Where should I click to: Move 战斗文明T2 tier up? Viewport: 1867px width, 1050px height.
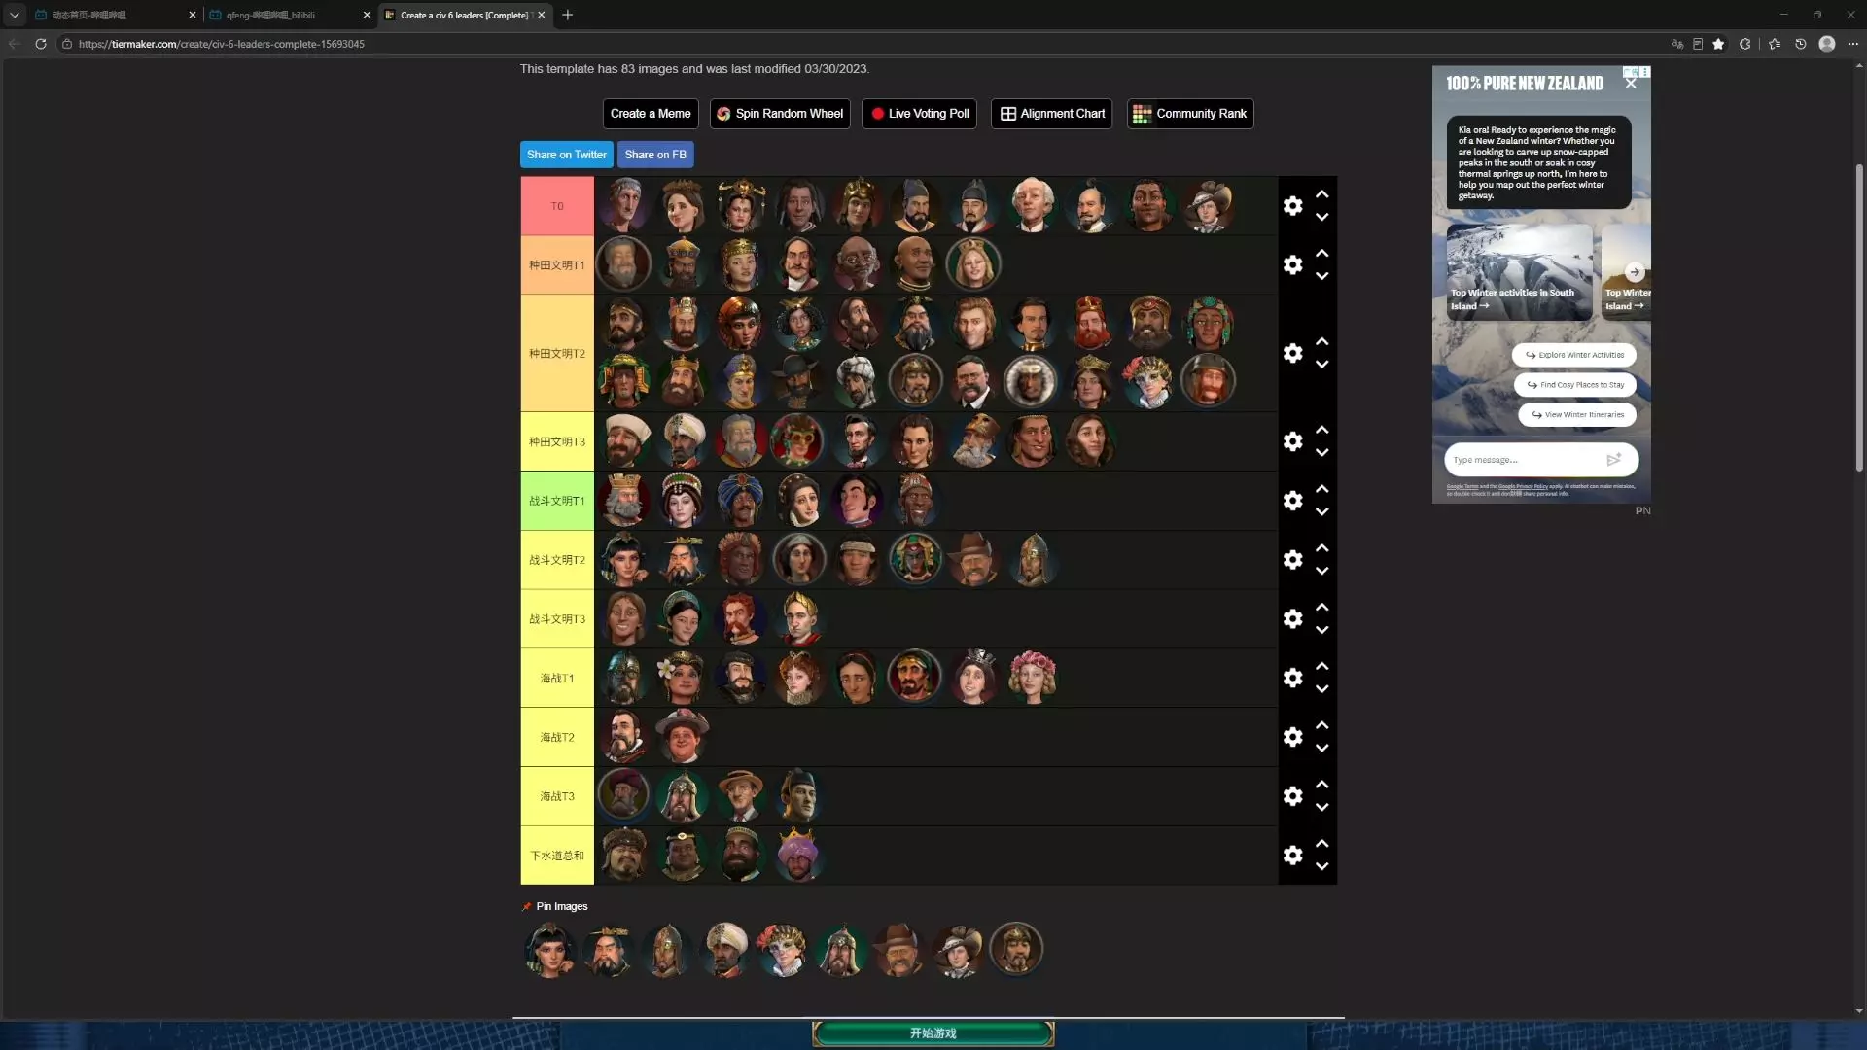[x=1322, y=548]
